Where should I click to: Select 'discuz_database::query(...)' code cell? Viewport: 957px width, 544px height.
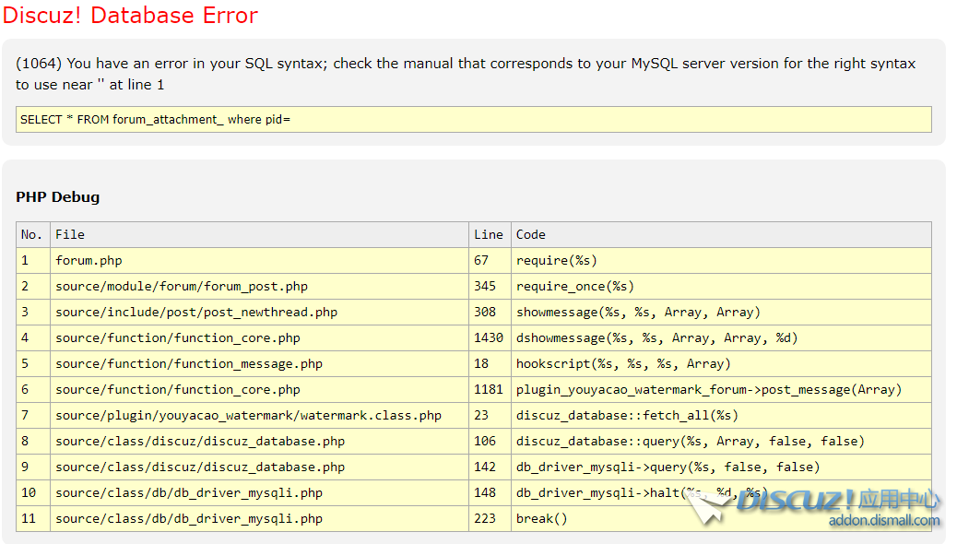point(721,441)
